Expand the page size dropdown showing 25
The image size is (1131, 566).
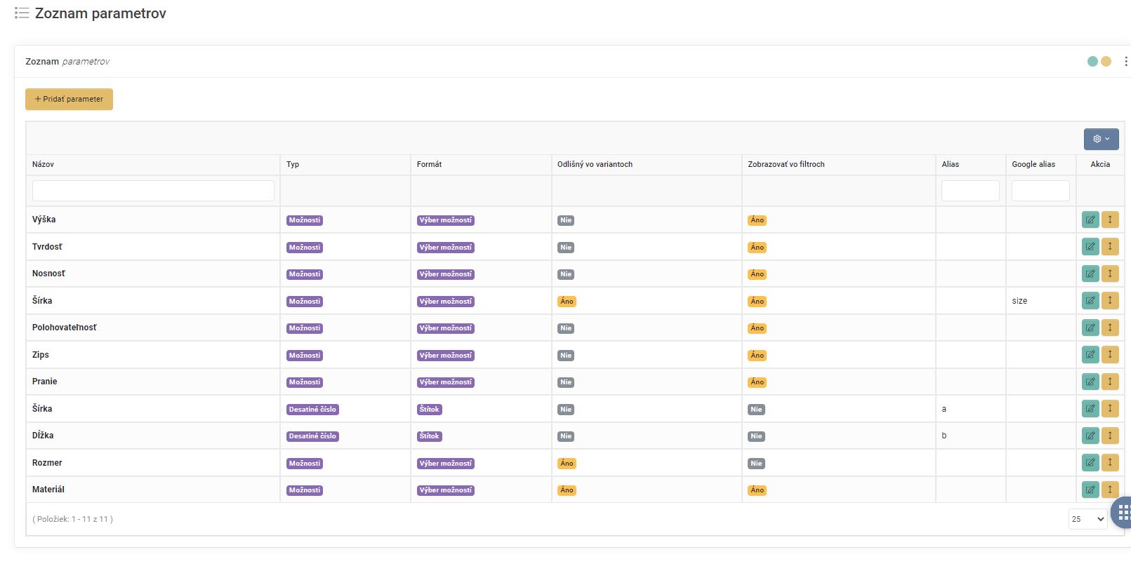pyautogui.click(x=1087, y=519)
